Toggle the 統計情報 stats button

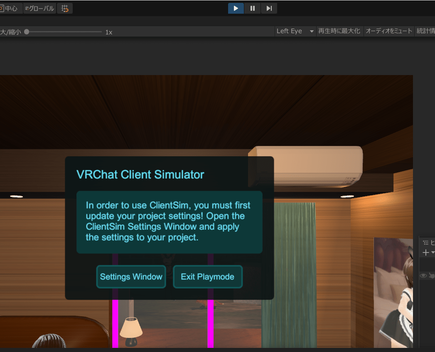click(x=425, y=31)
